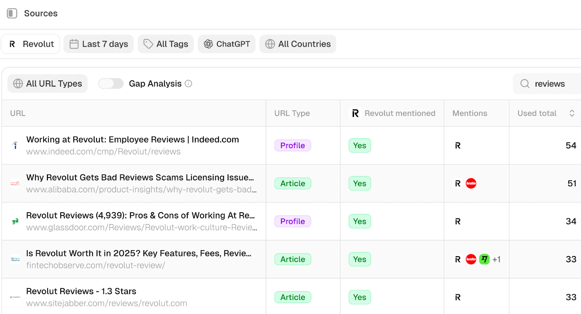Click the Used total value 33 in fintechobserve row

tap(571, 259)
